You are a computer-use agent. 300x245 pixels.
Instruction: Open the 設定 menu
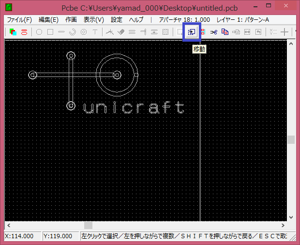tap(117, 20)
